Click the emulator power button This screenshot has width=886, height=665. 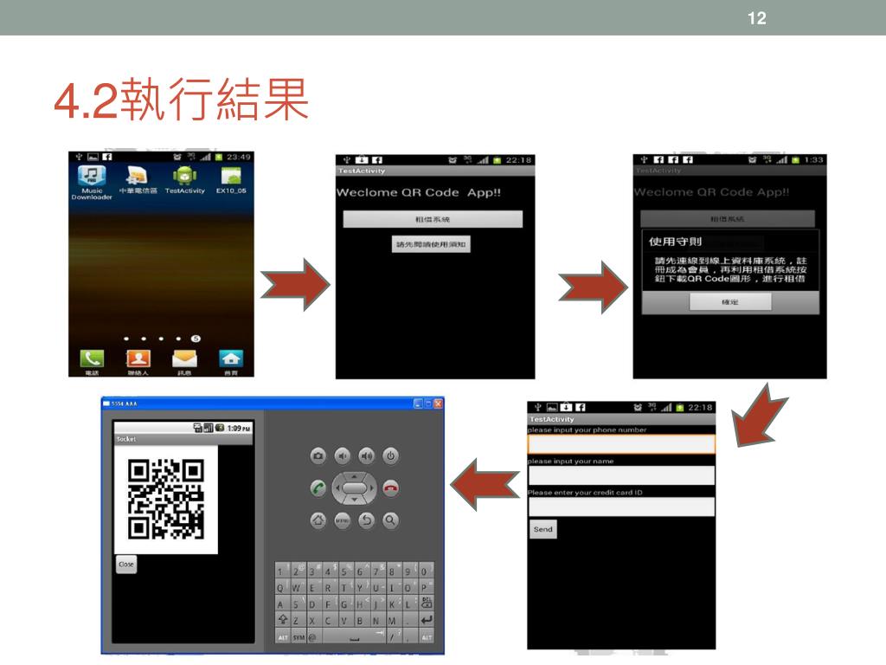click(x=390, y=455)
